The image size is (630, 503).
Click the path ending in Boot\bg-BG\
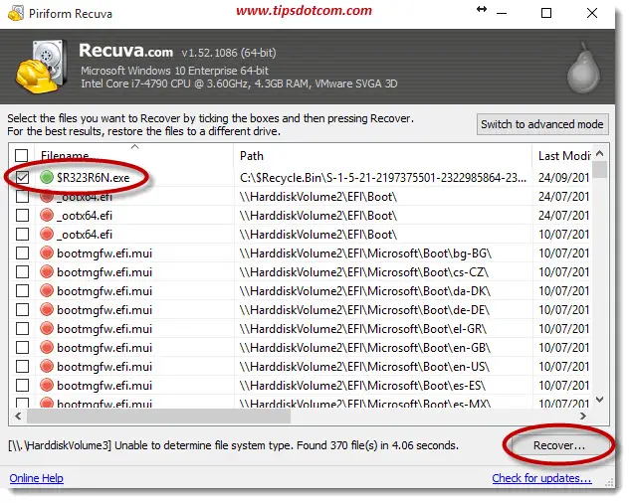pyautogui.click(x=365, y=252)
